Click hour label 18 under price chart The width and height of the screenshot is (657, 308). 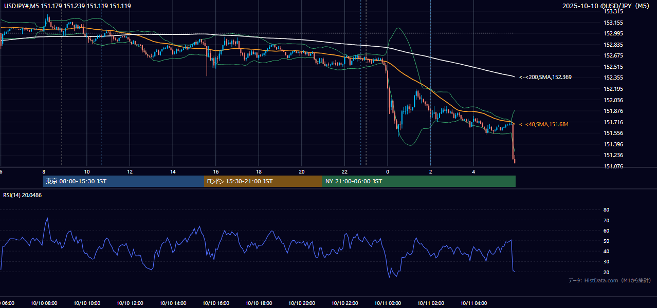(259, 171)
